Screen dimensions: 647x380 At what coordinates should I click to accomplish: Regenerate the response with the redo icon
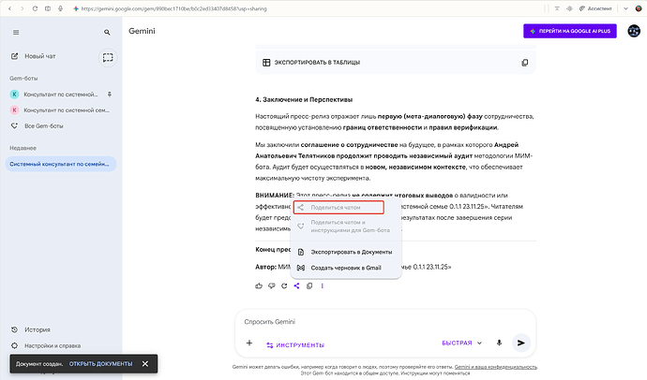[284, 285]
